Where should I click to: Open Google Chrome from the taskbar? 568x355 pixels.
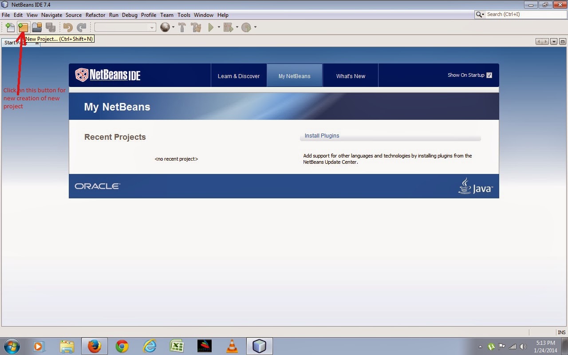(x=122, y=346)
